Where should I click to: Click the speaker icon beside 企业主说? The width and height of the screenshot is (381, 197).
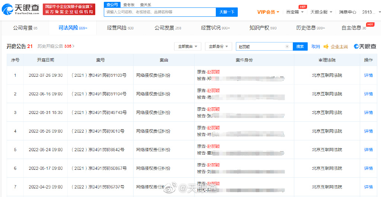click(326, 47)
